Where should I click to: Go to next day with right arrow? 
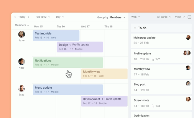pos(29,17)
